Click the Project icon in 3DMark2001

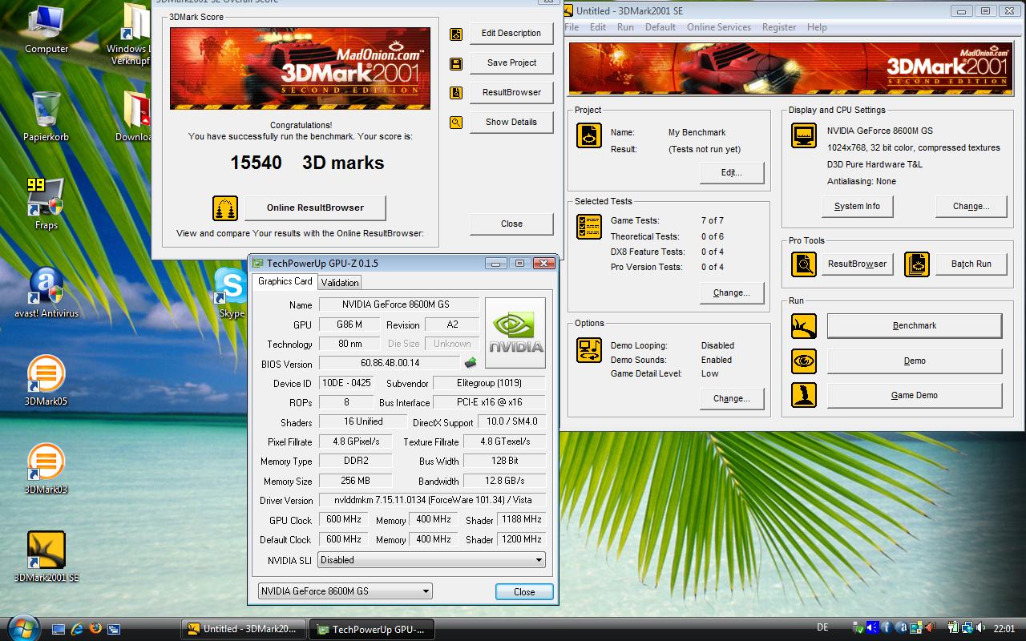pos(589,135)
